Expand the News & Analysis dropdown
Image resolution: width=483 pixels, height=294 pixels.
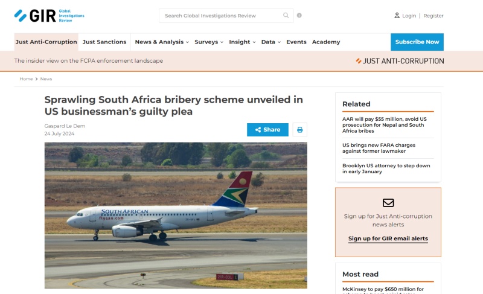point(161,42)
